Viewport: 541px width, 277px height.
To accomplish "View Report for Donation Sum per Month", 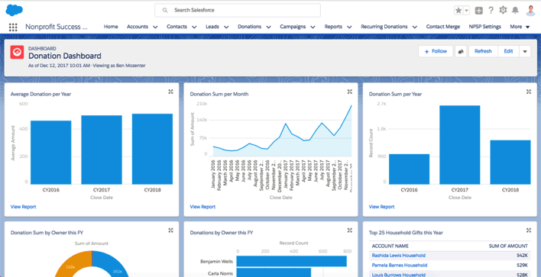I will point(202,207).
